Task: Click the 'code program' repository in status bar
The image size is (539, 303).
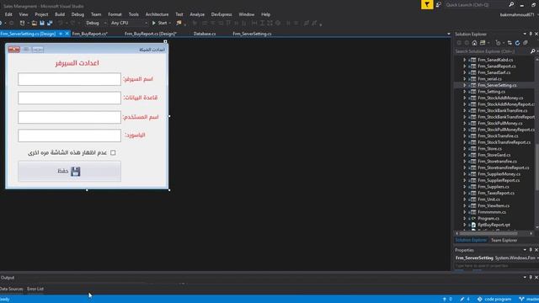Action: (494, 300)
